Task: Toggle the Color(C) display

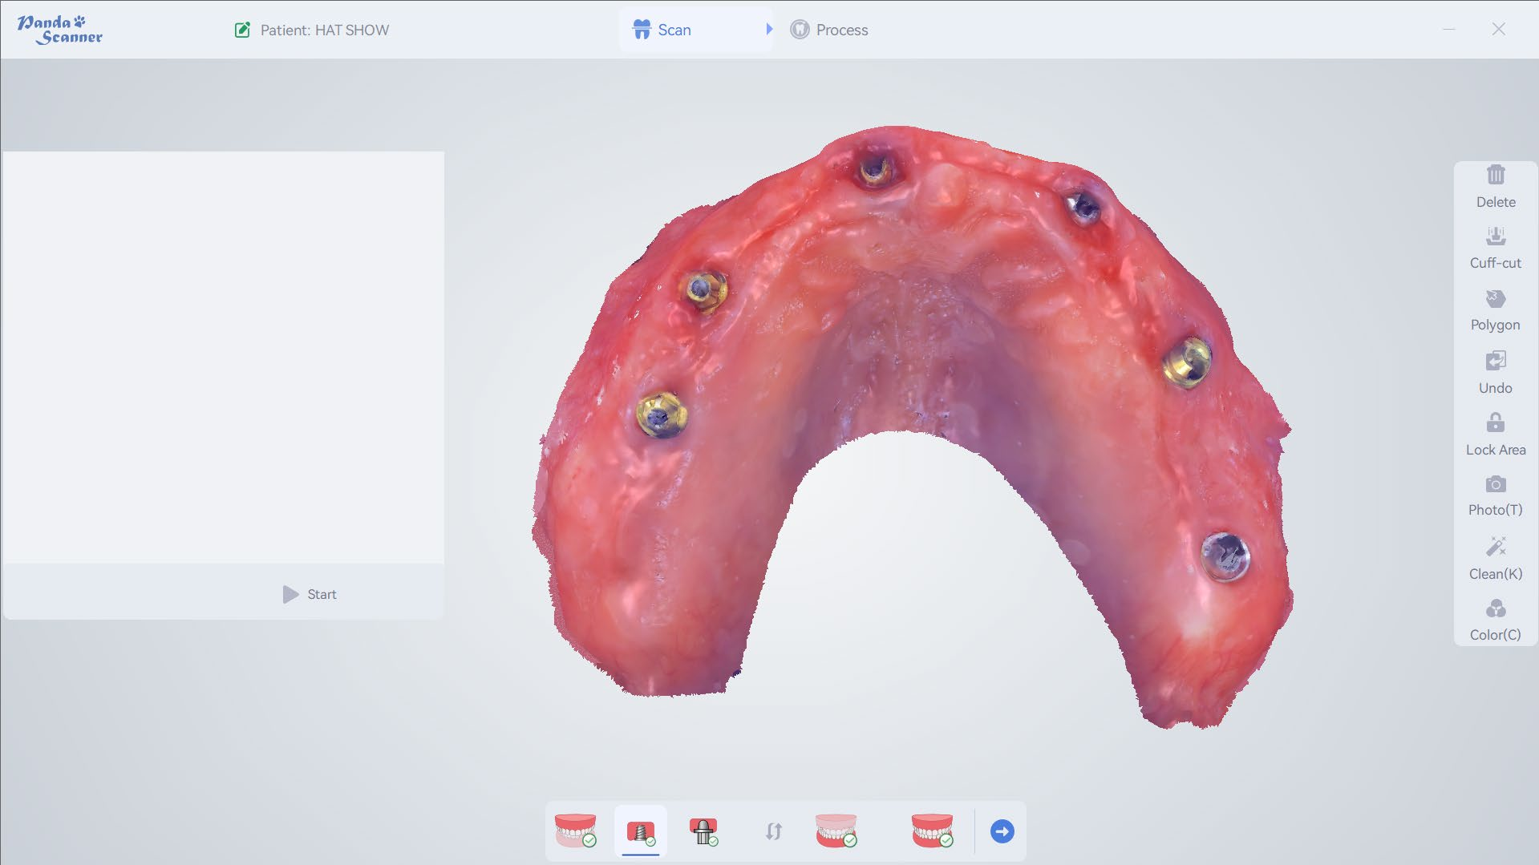Action: (1496, 620)
